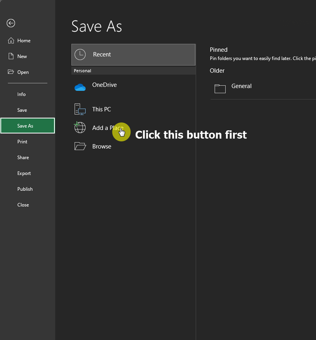Screen dimensions: 316x340
Task: Select the Recent locations option
Action: [x=133, y=54]
